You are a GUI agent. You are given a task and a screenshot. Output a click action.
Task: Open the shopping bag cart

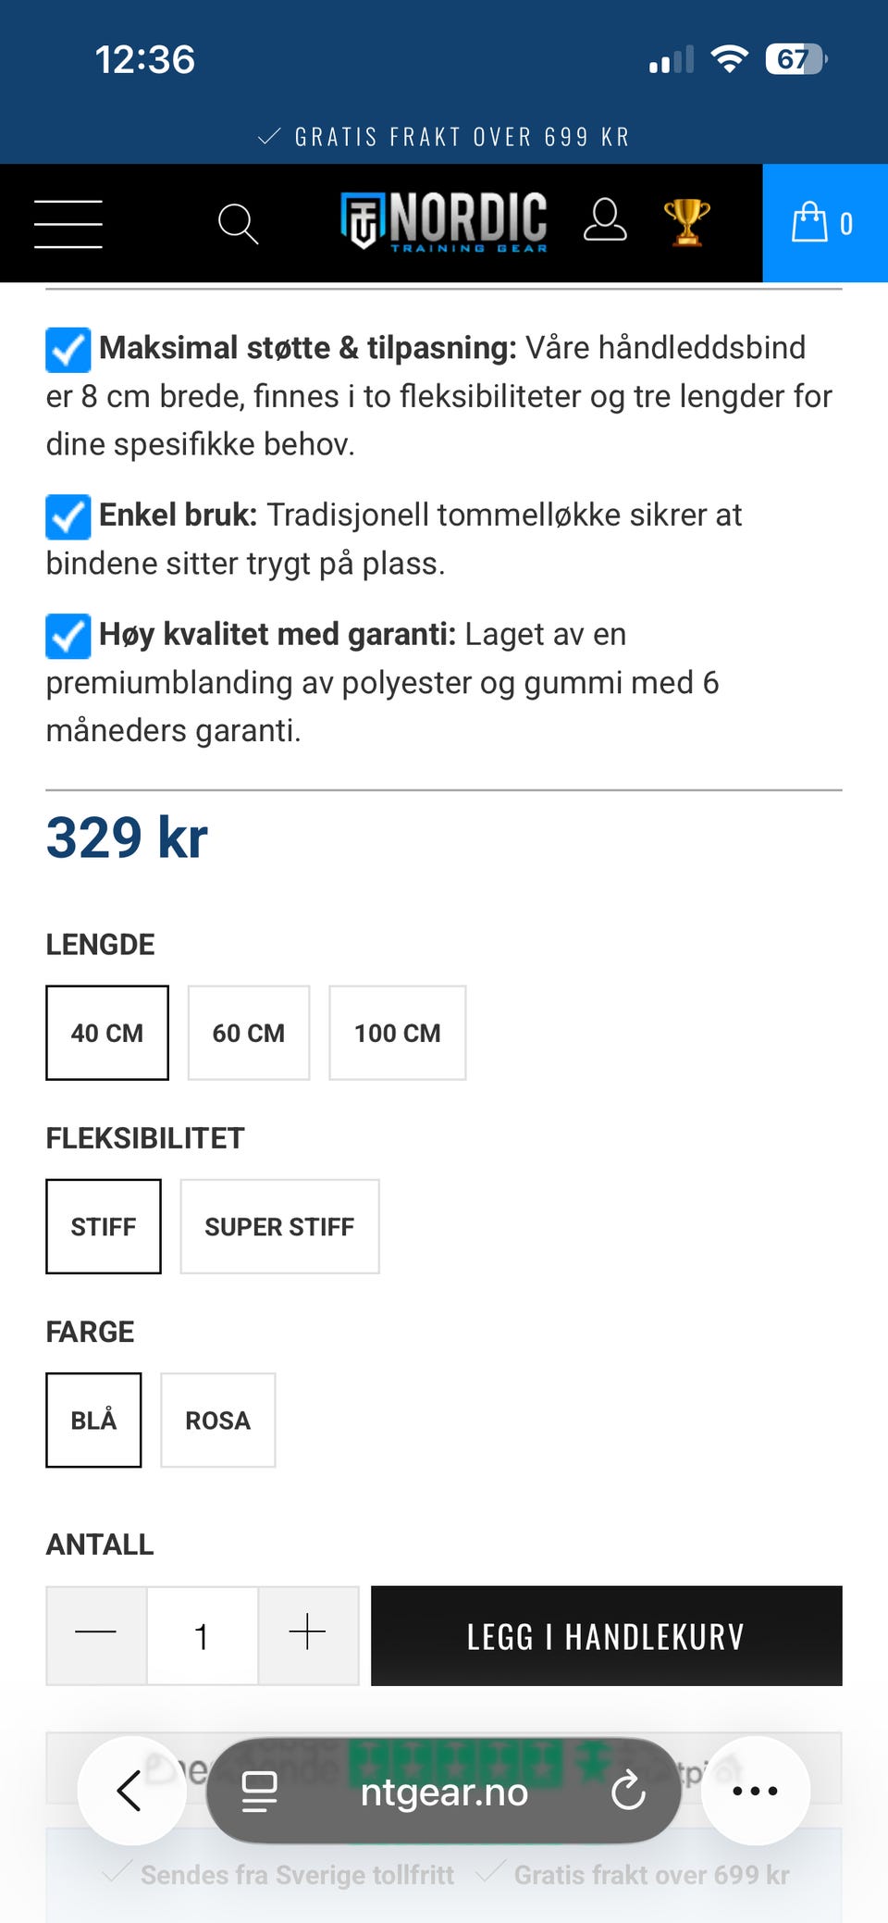click(823, 223)
